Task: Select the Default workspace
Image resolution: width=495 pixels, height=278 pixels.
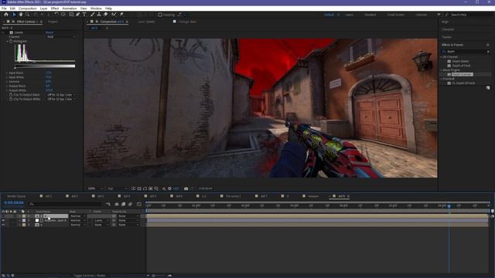Action: 329,15
